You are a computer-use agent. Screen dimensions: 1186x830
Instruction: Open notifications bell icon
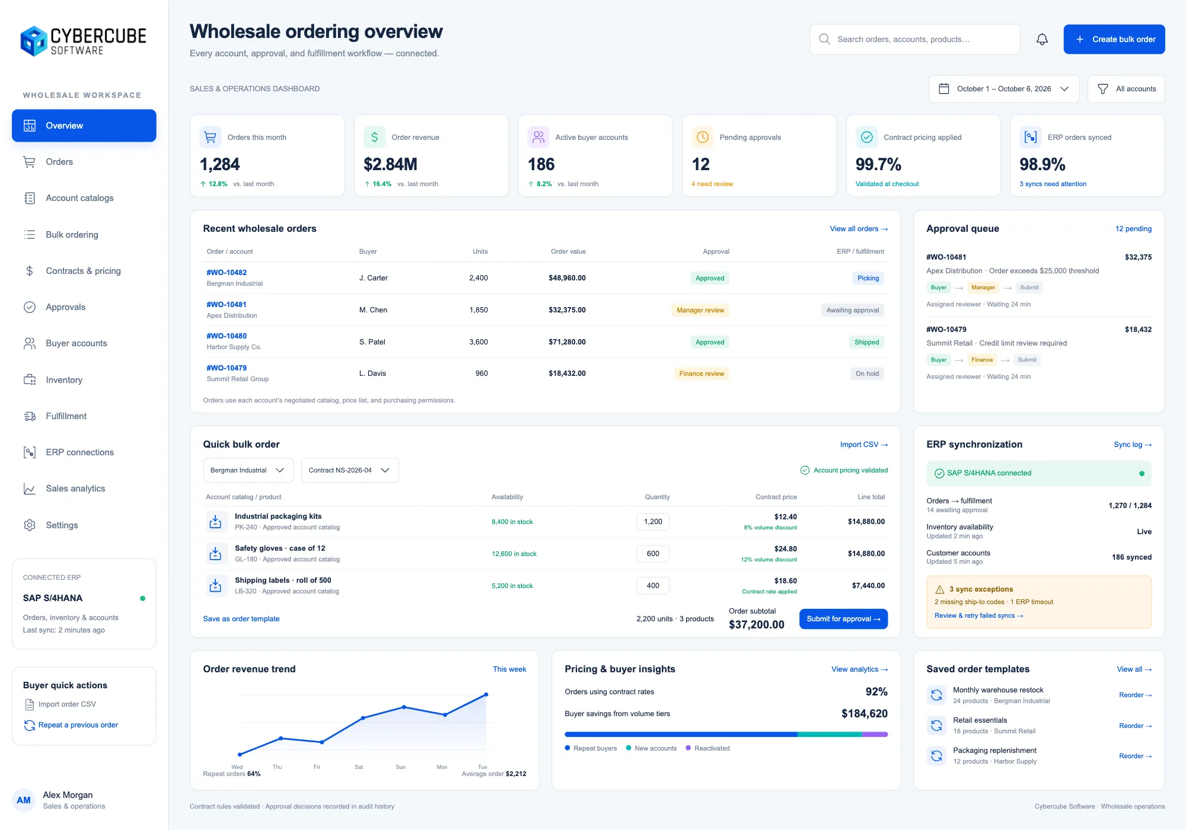click(x=1042, y=39)
